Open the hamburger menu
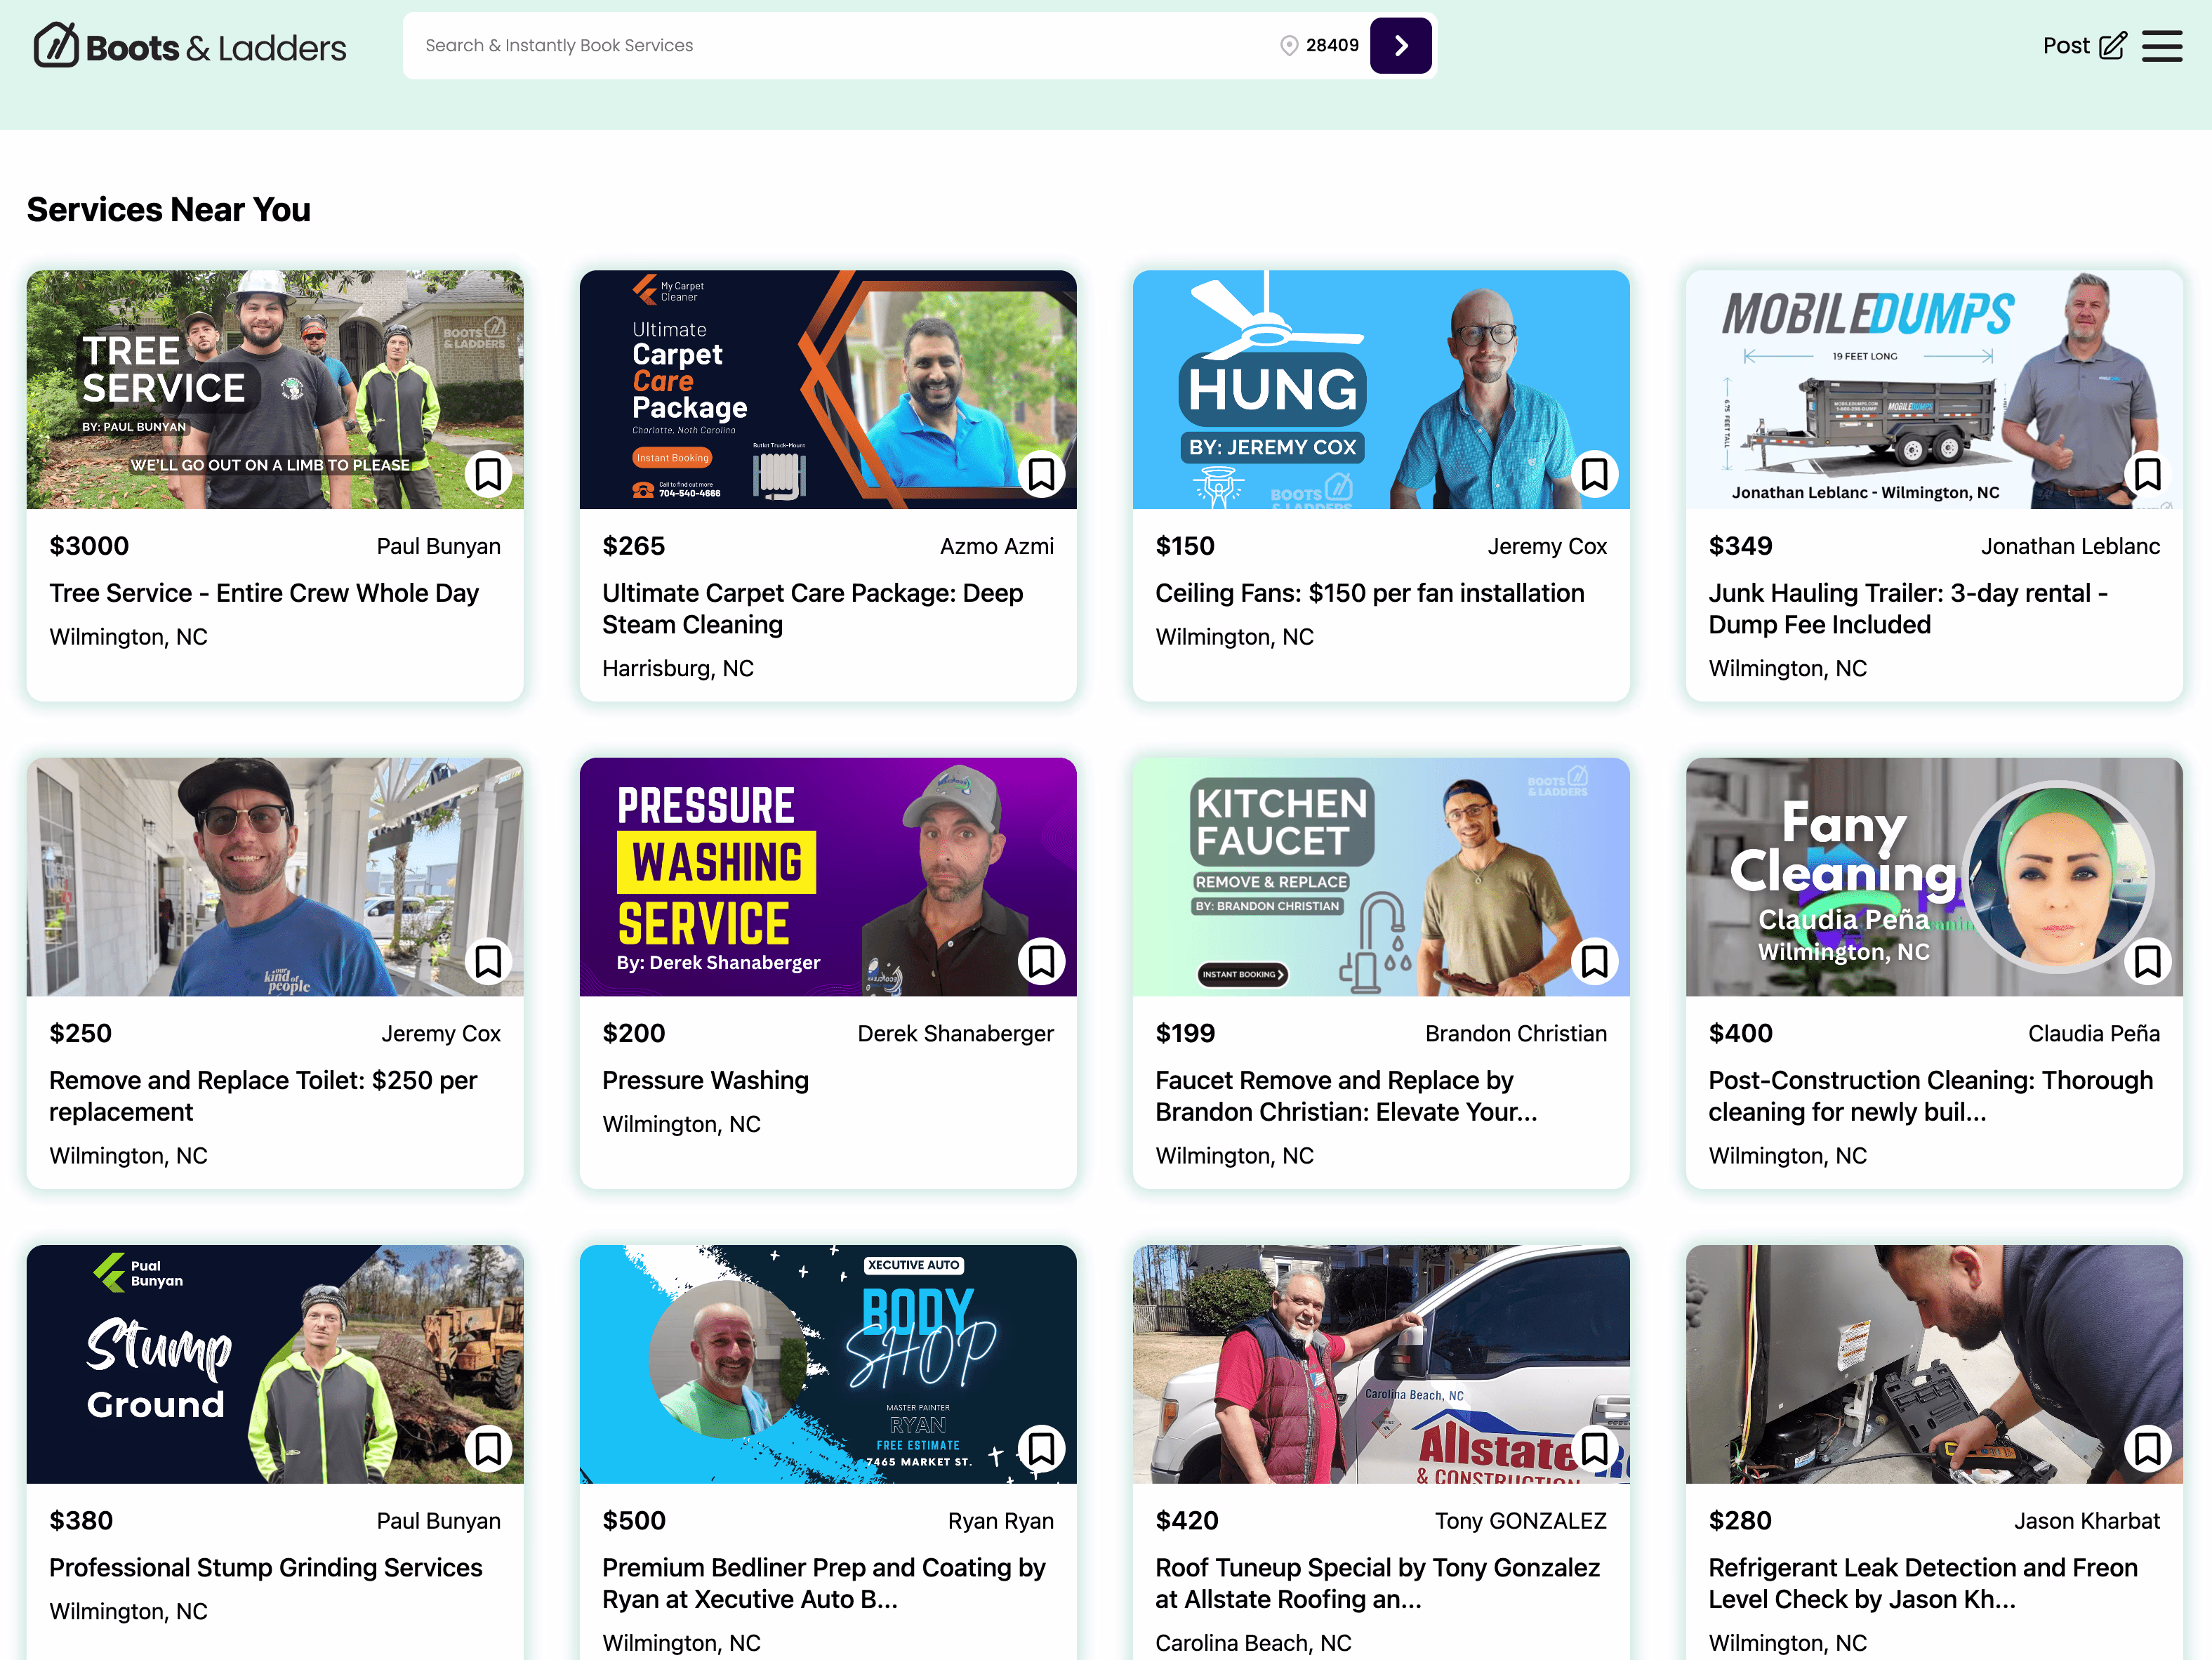The image size is (2212, 1660). [x=2162, y=46]
